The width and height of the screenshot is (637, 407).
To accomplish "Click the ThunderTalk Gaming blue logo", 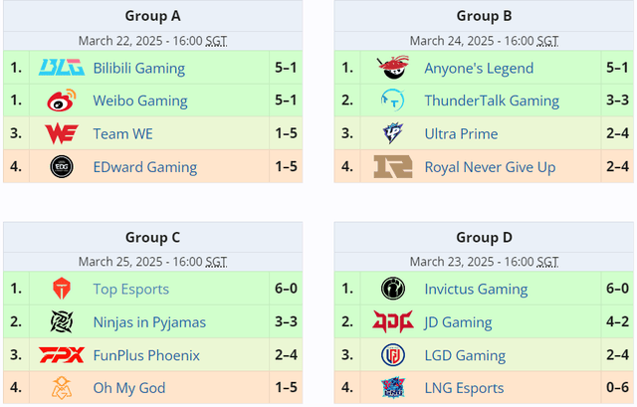I will (392, 101).
